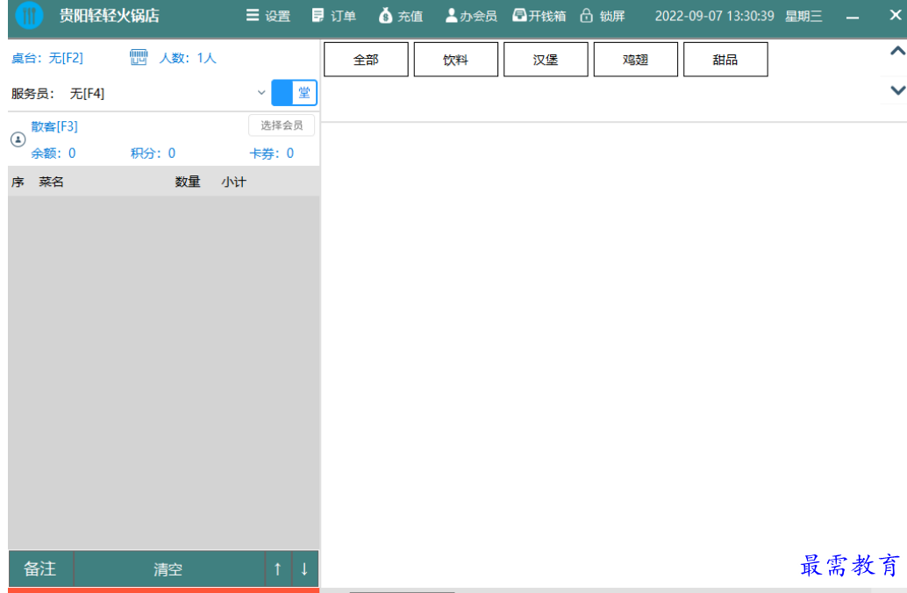
Task: Select the 鸡翅 category tab
Action: click(636, 59)
